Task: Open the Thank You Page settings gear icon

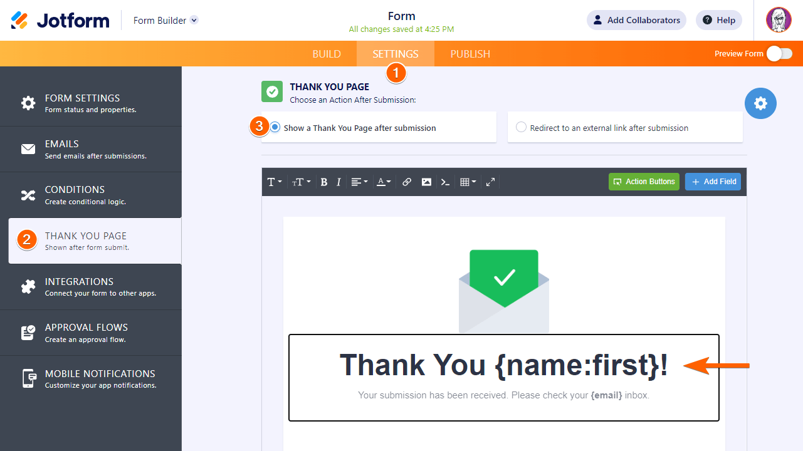Action: click(760, 103)
